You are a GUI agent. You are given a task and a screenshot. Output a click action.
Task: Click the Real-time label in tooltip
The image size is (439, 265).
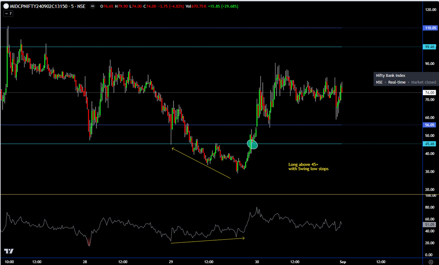click(397, 82)
